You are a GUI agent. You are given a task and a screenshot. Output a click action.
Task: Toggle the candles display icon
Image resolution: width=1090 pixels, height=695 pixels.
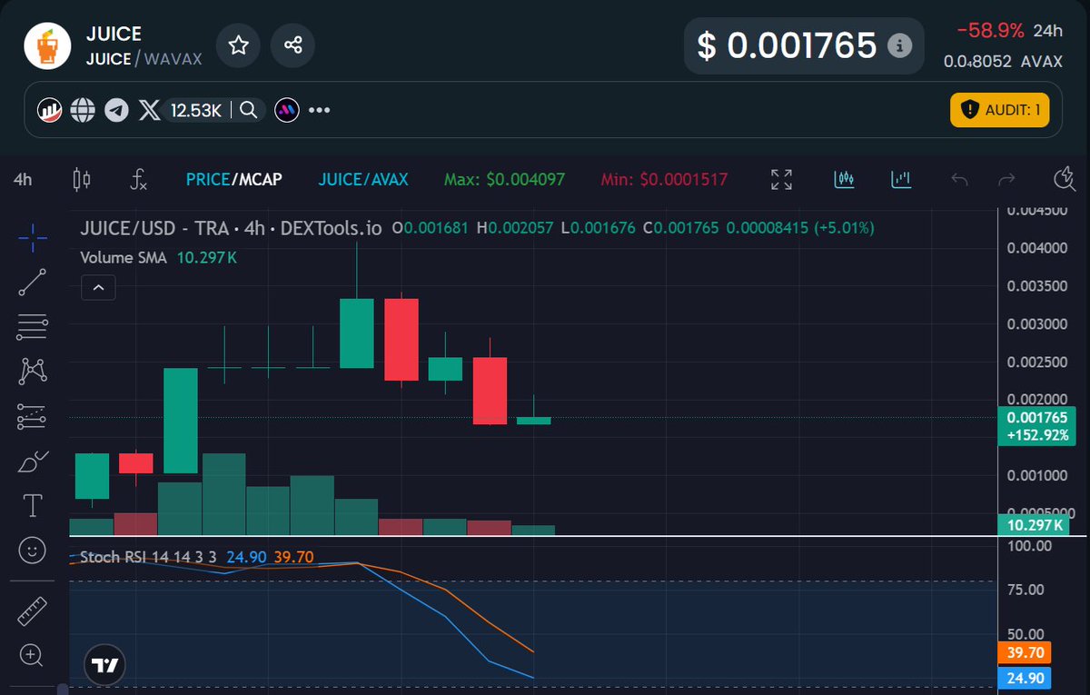[x=845, y=180]
